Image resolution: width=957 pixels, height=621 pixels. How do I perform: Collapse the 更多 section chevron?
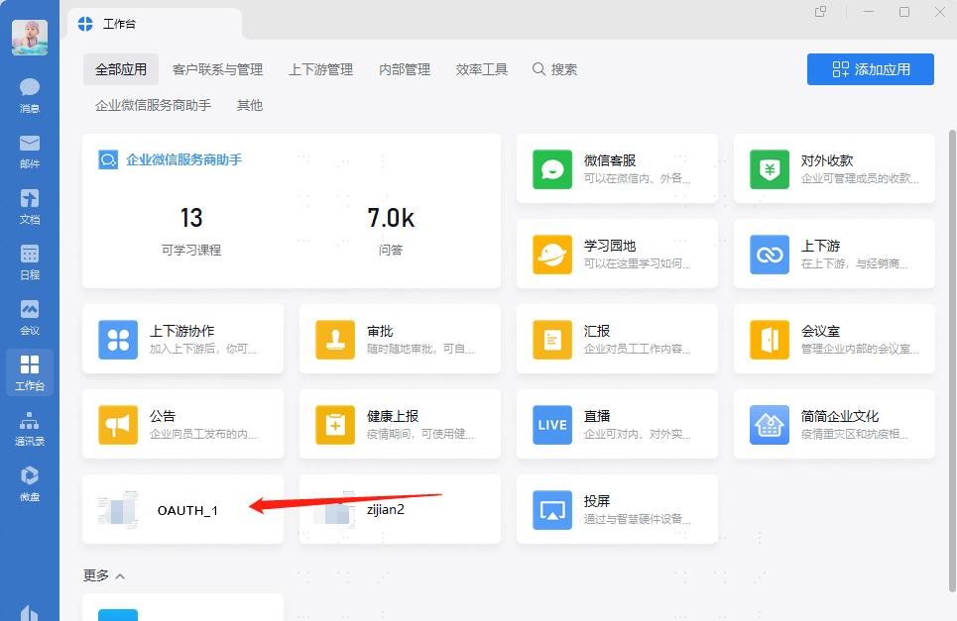(120, 575)
